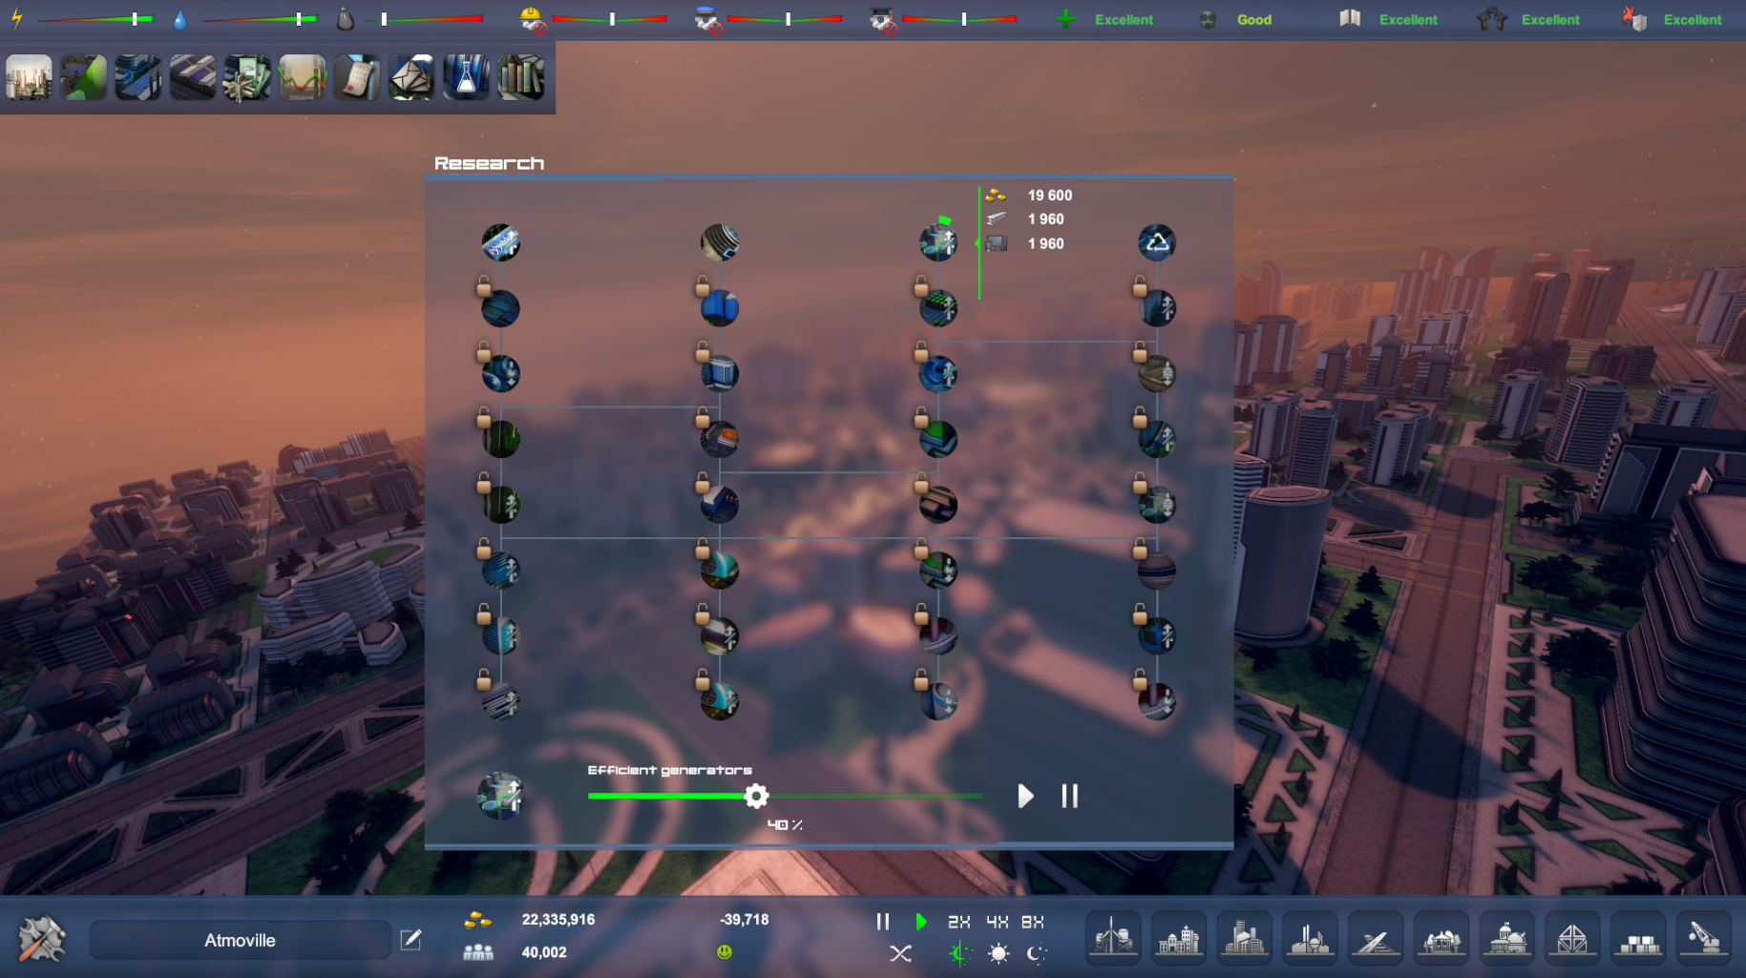
Task: Click the lightning bolt electricity icon
Action: pos(17,19)
